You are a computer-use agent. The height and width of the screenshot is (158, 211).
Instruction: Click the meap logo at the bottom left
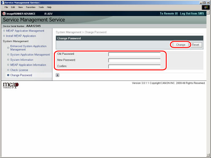pos(11,85)
